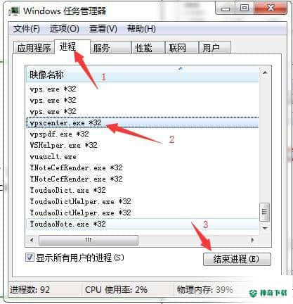Click the horizontal scrollbar right arrow
293x304 pixels.
pyautogui.click(x=252, y=240)
